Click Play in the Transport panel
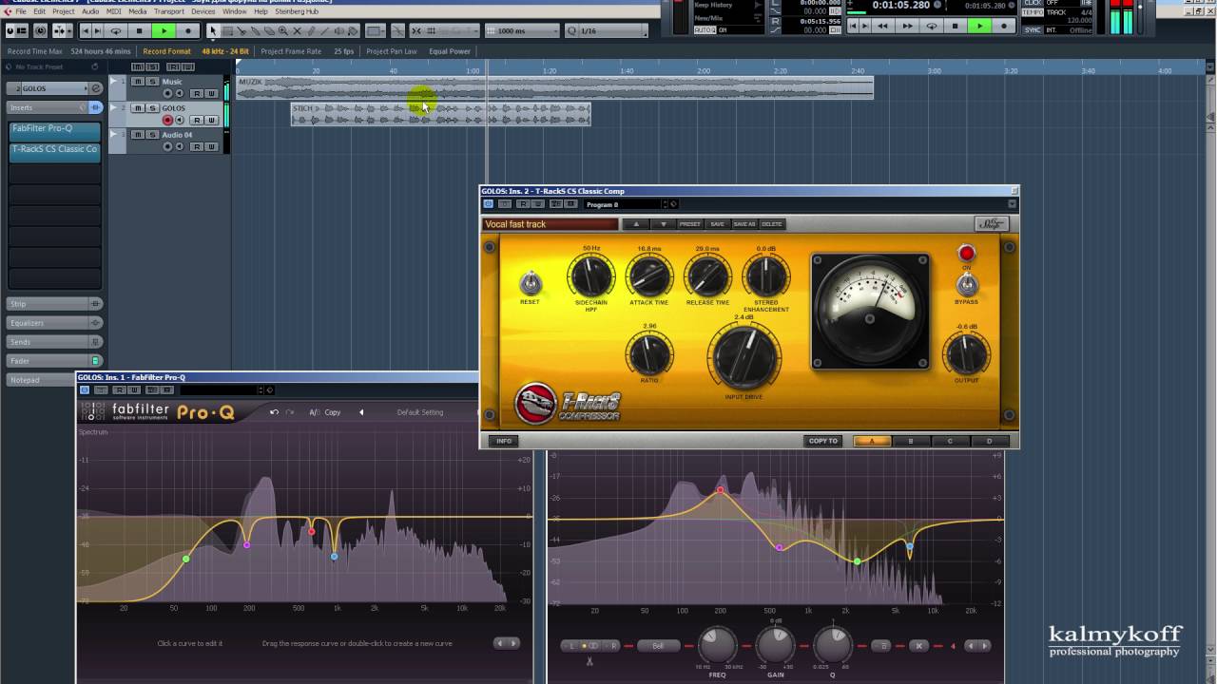This screenshot has width=1217, height=684. coord(979,27)
